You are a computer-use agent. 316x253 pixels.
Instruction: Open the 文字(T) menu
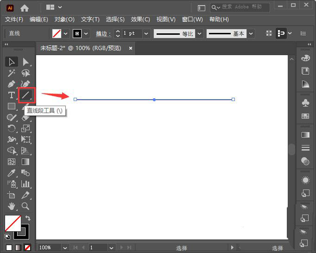(90, 19)
